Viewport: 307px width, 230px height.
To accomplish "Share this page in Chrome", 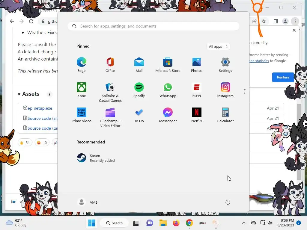I will point(254,21).
